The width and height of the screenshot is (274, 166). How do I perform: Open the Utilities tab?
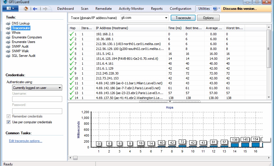tap(204, 9)
